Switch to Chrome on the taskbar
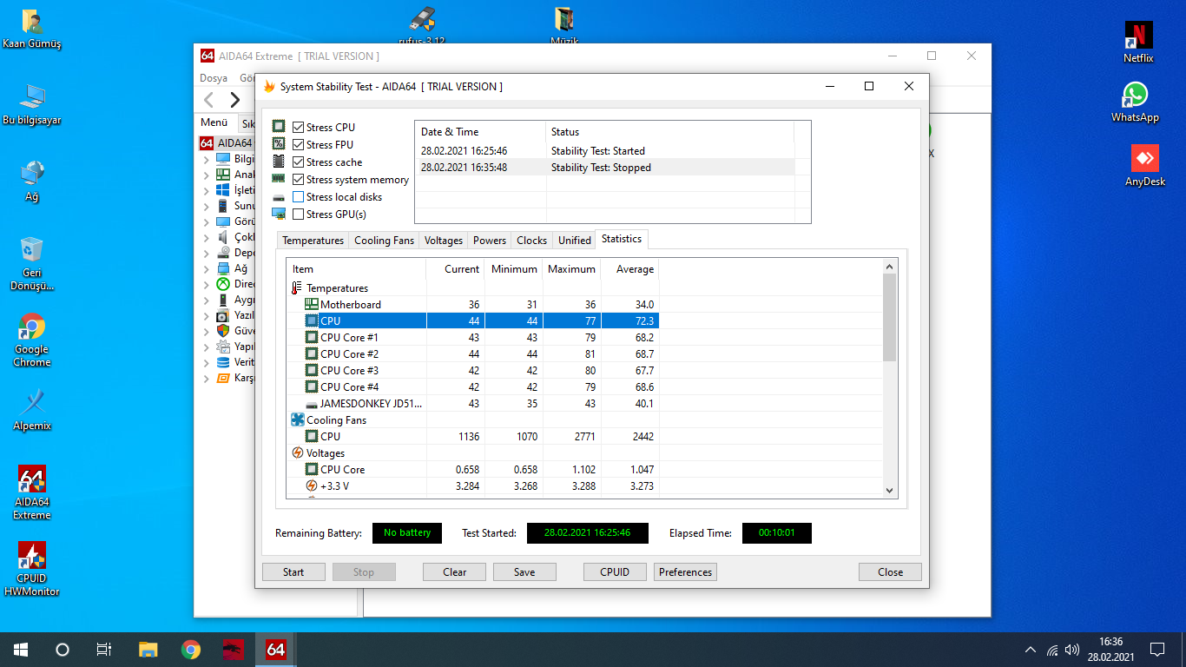The width and height of the screenshot is (1186, 667). 191,649
